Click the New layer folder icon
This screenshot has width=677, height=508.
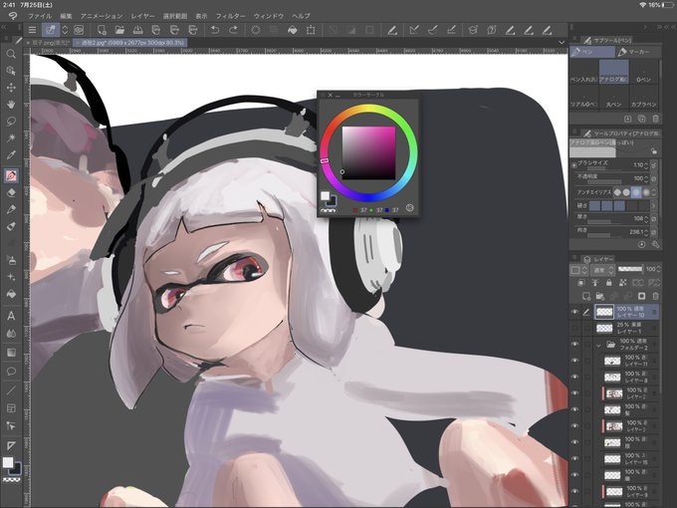(599, 296)
